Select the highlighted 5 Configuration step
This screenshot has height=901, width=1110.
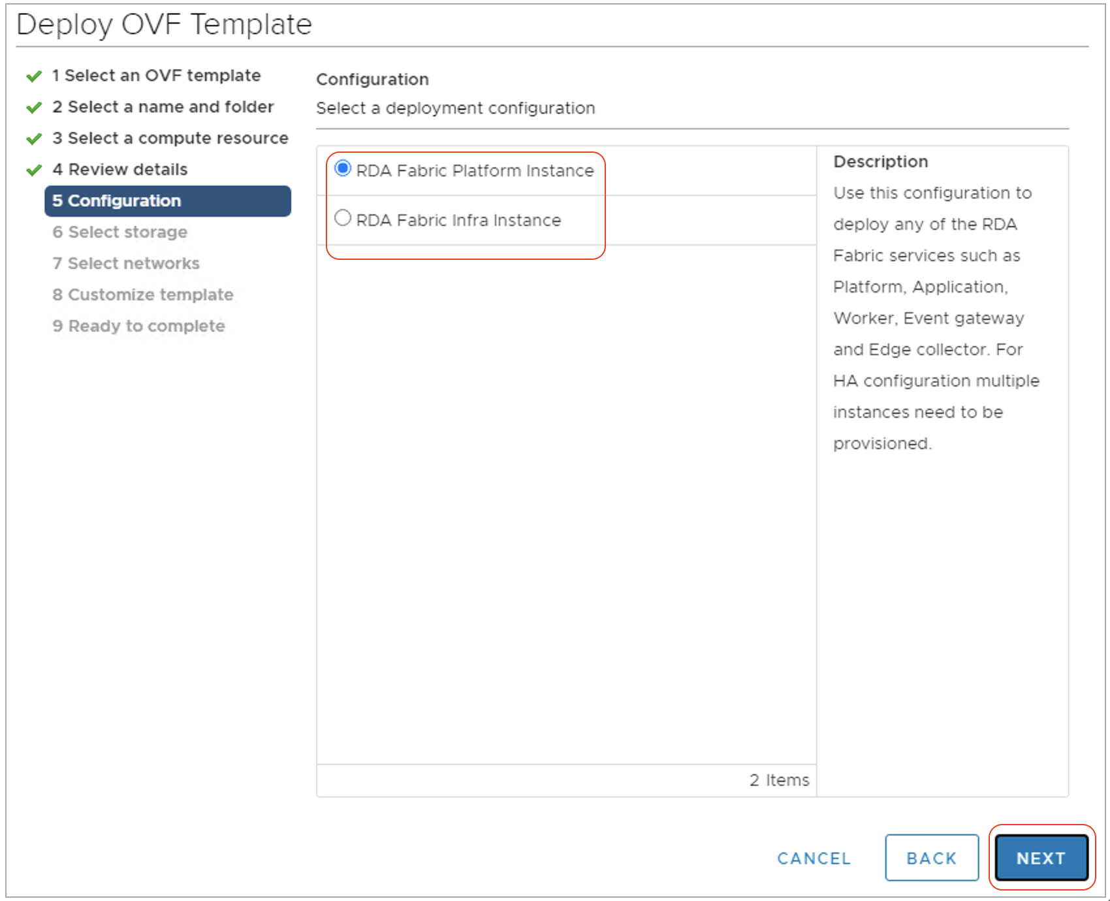pyautogui.click(x=118, y=201)
